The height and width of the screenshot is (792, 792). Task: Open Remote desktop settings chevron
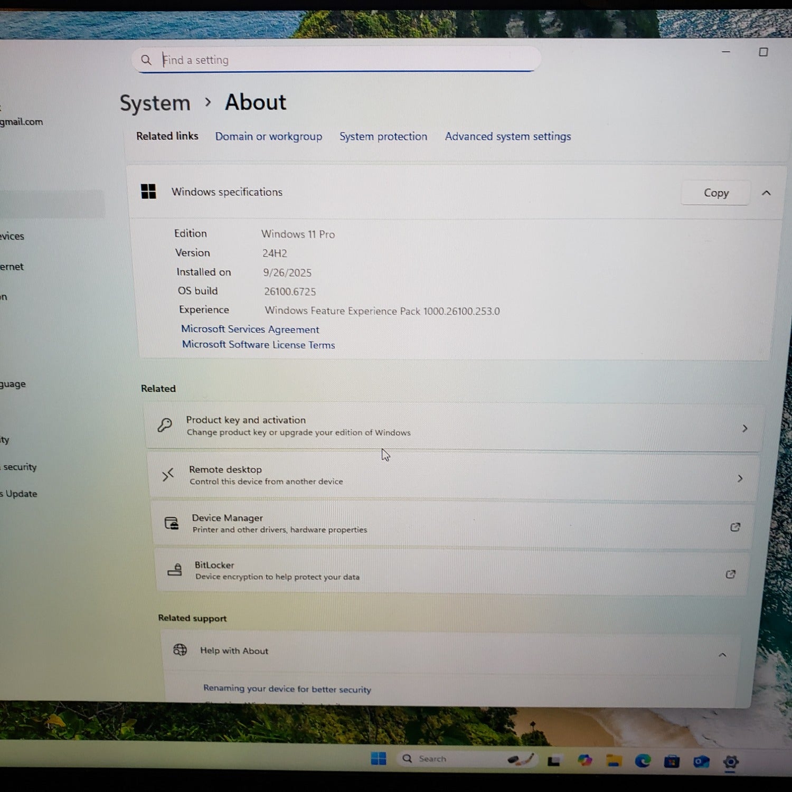coord(740,478)
